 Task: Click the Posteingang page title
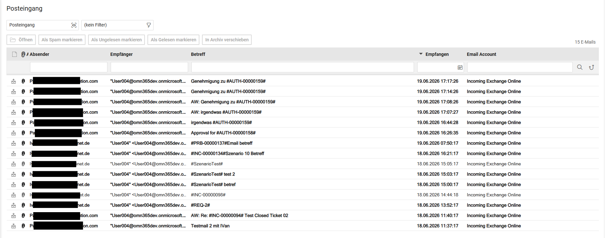25,9
